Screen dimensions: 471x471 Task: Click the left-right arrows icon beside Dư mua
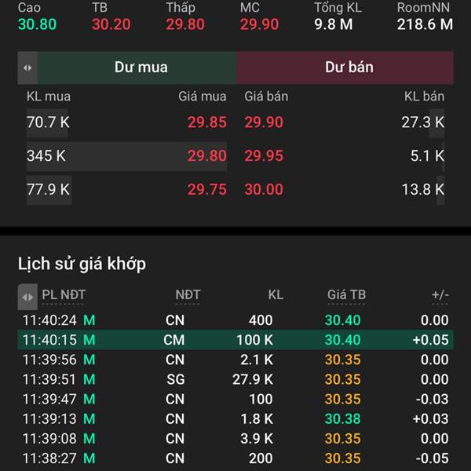click(27, 68)
